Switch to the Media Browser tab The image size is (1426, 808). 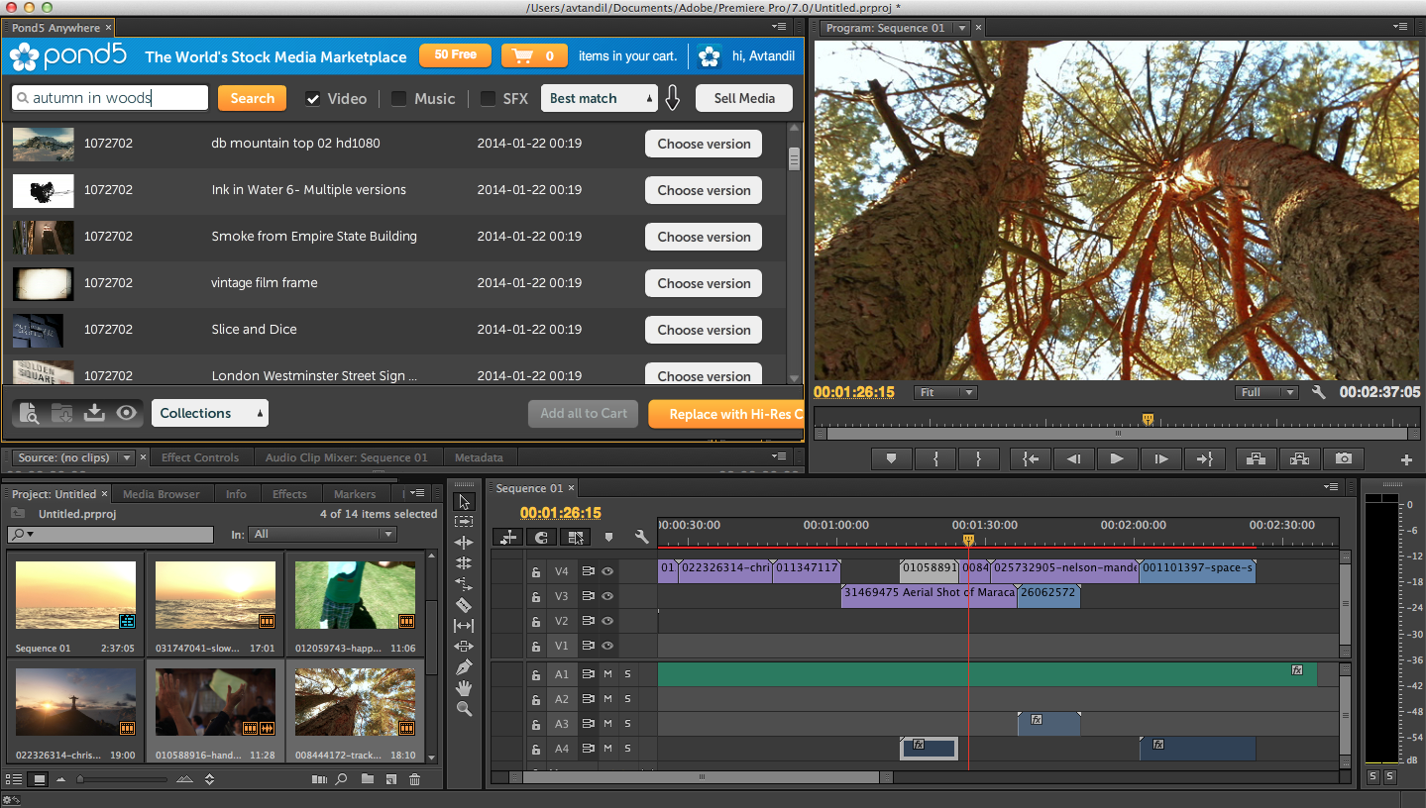coord(161,494)
